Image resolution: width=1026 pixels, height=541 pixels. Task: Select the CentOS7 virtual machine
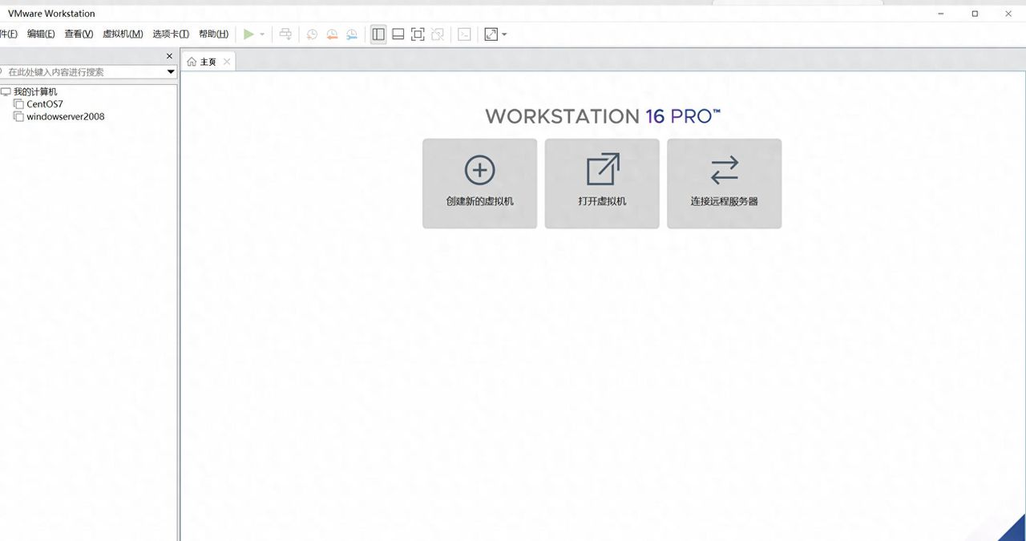click(45, 103)
